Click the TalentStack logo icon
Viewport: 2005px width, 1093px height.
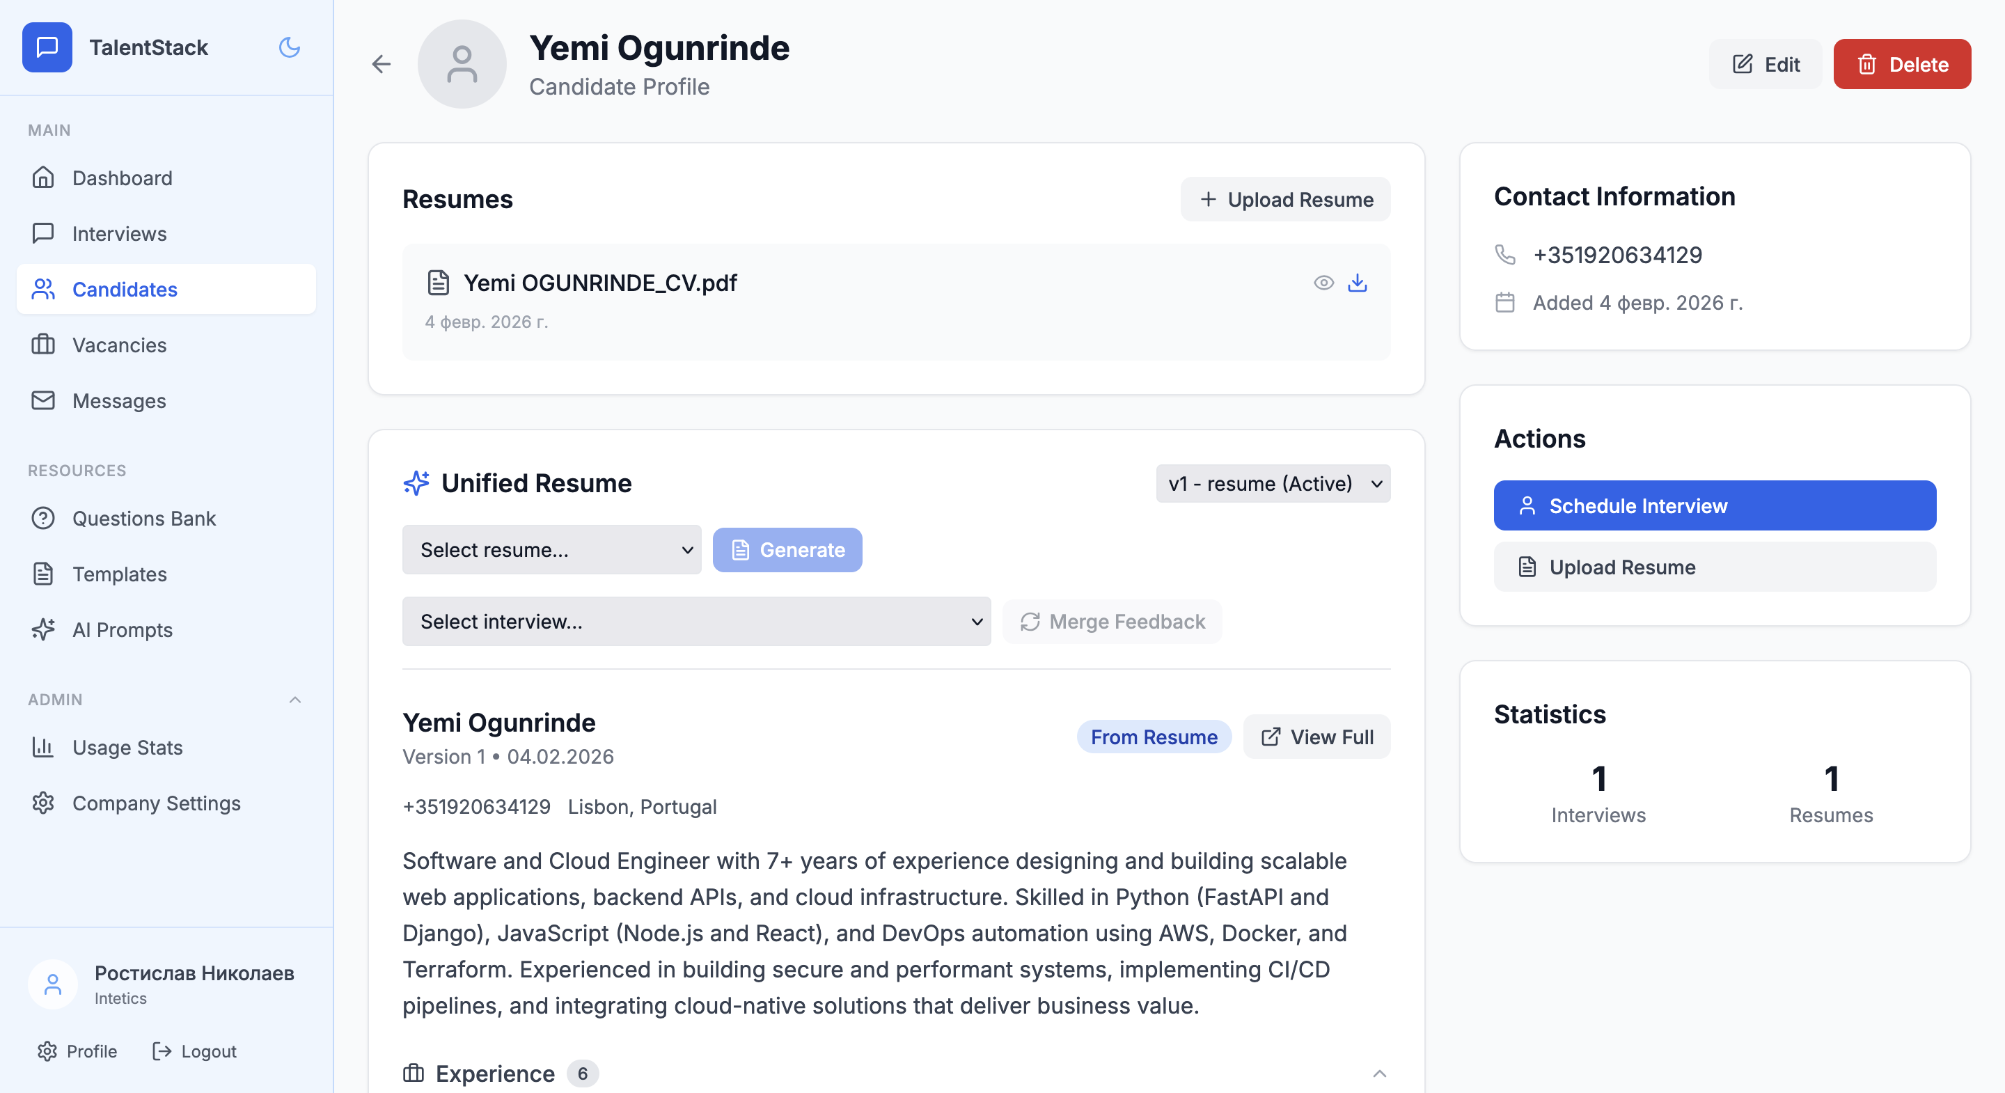click(47, 47)
